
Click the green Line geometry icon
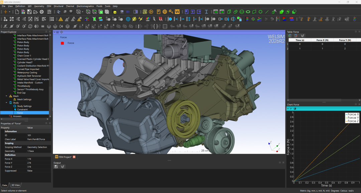267,12
